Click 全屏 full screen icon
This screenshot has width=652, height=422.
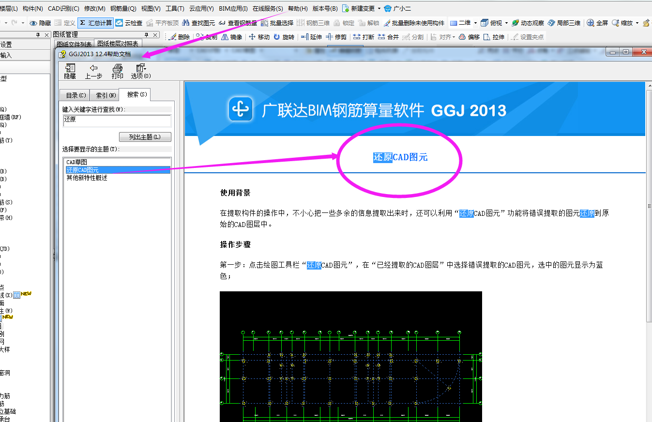[591, 23]
